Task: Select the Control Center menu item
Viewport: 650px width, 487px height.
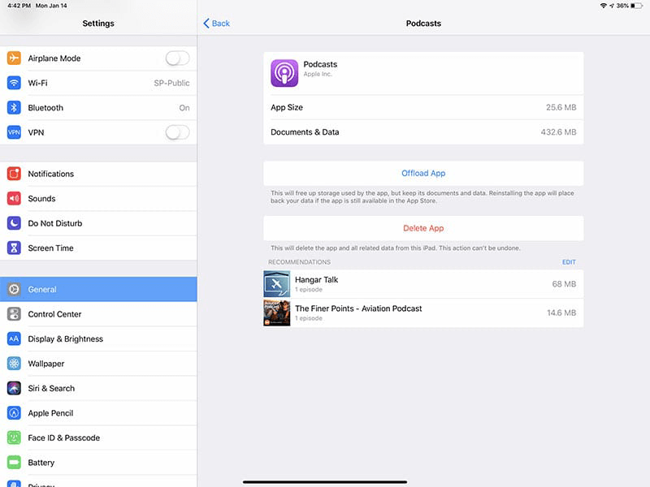Action: point(98,314)
